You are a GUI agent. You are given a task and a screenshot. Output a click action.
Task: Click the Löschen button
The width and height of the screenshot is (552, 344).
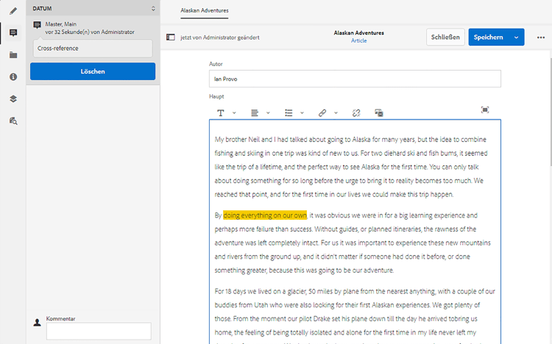tap(93, 71)
